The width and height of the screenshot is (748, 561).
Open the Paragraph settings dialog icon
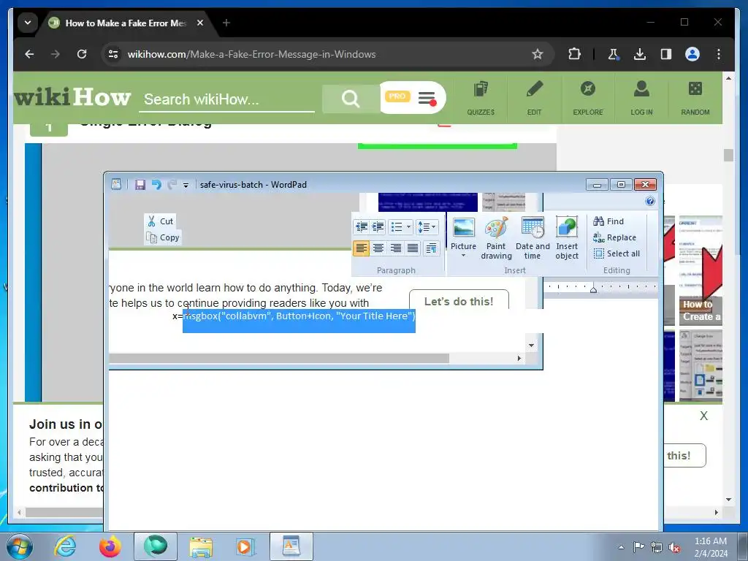tap(431, 248)
